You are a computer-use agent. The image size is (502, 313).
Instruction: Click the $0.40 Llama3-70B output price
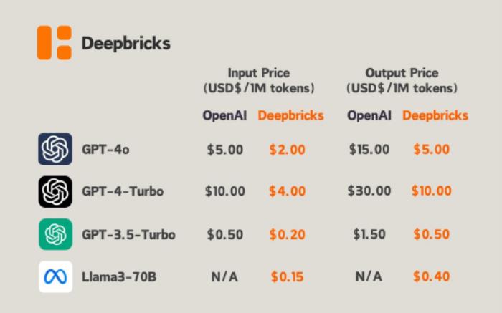click(432, 276)
